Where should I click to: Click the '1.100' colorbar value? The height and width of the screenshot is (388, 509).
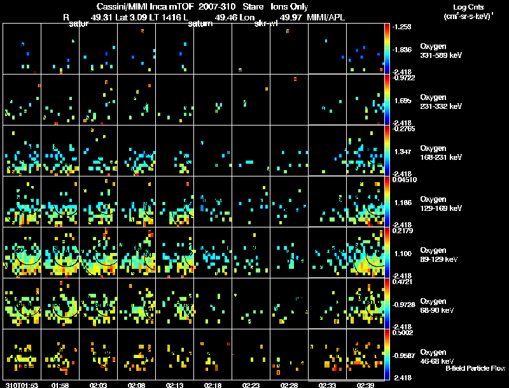pos(403,254)
